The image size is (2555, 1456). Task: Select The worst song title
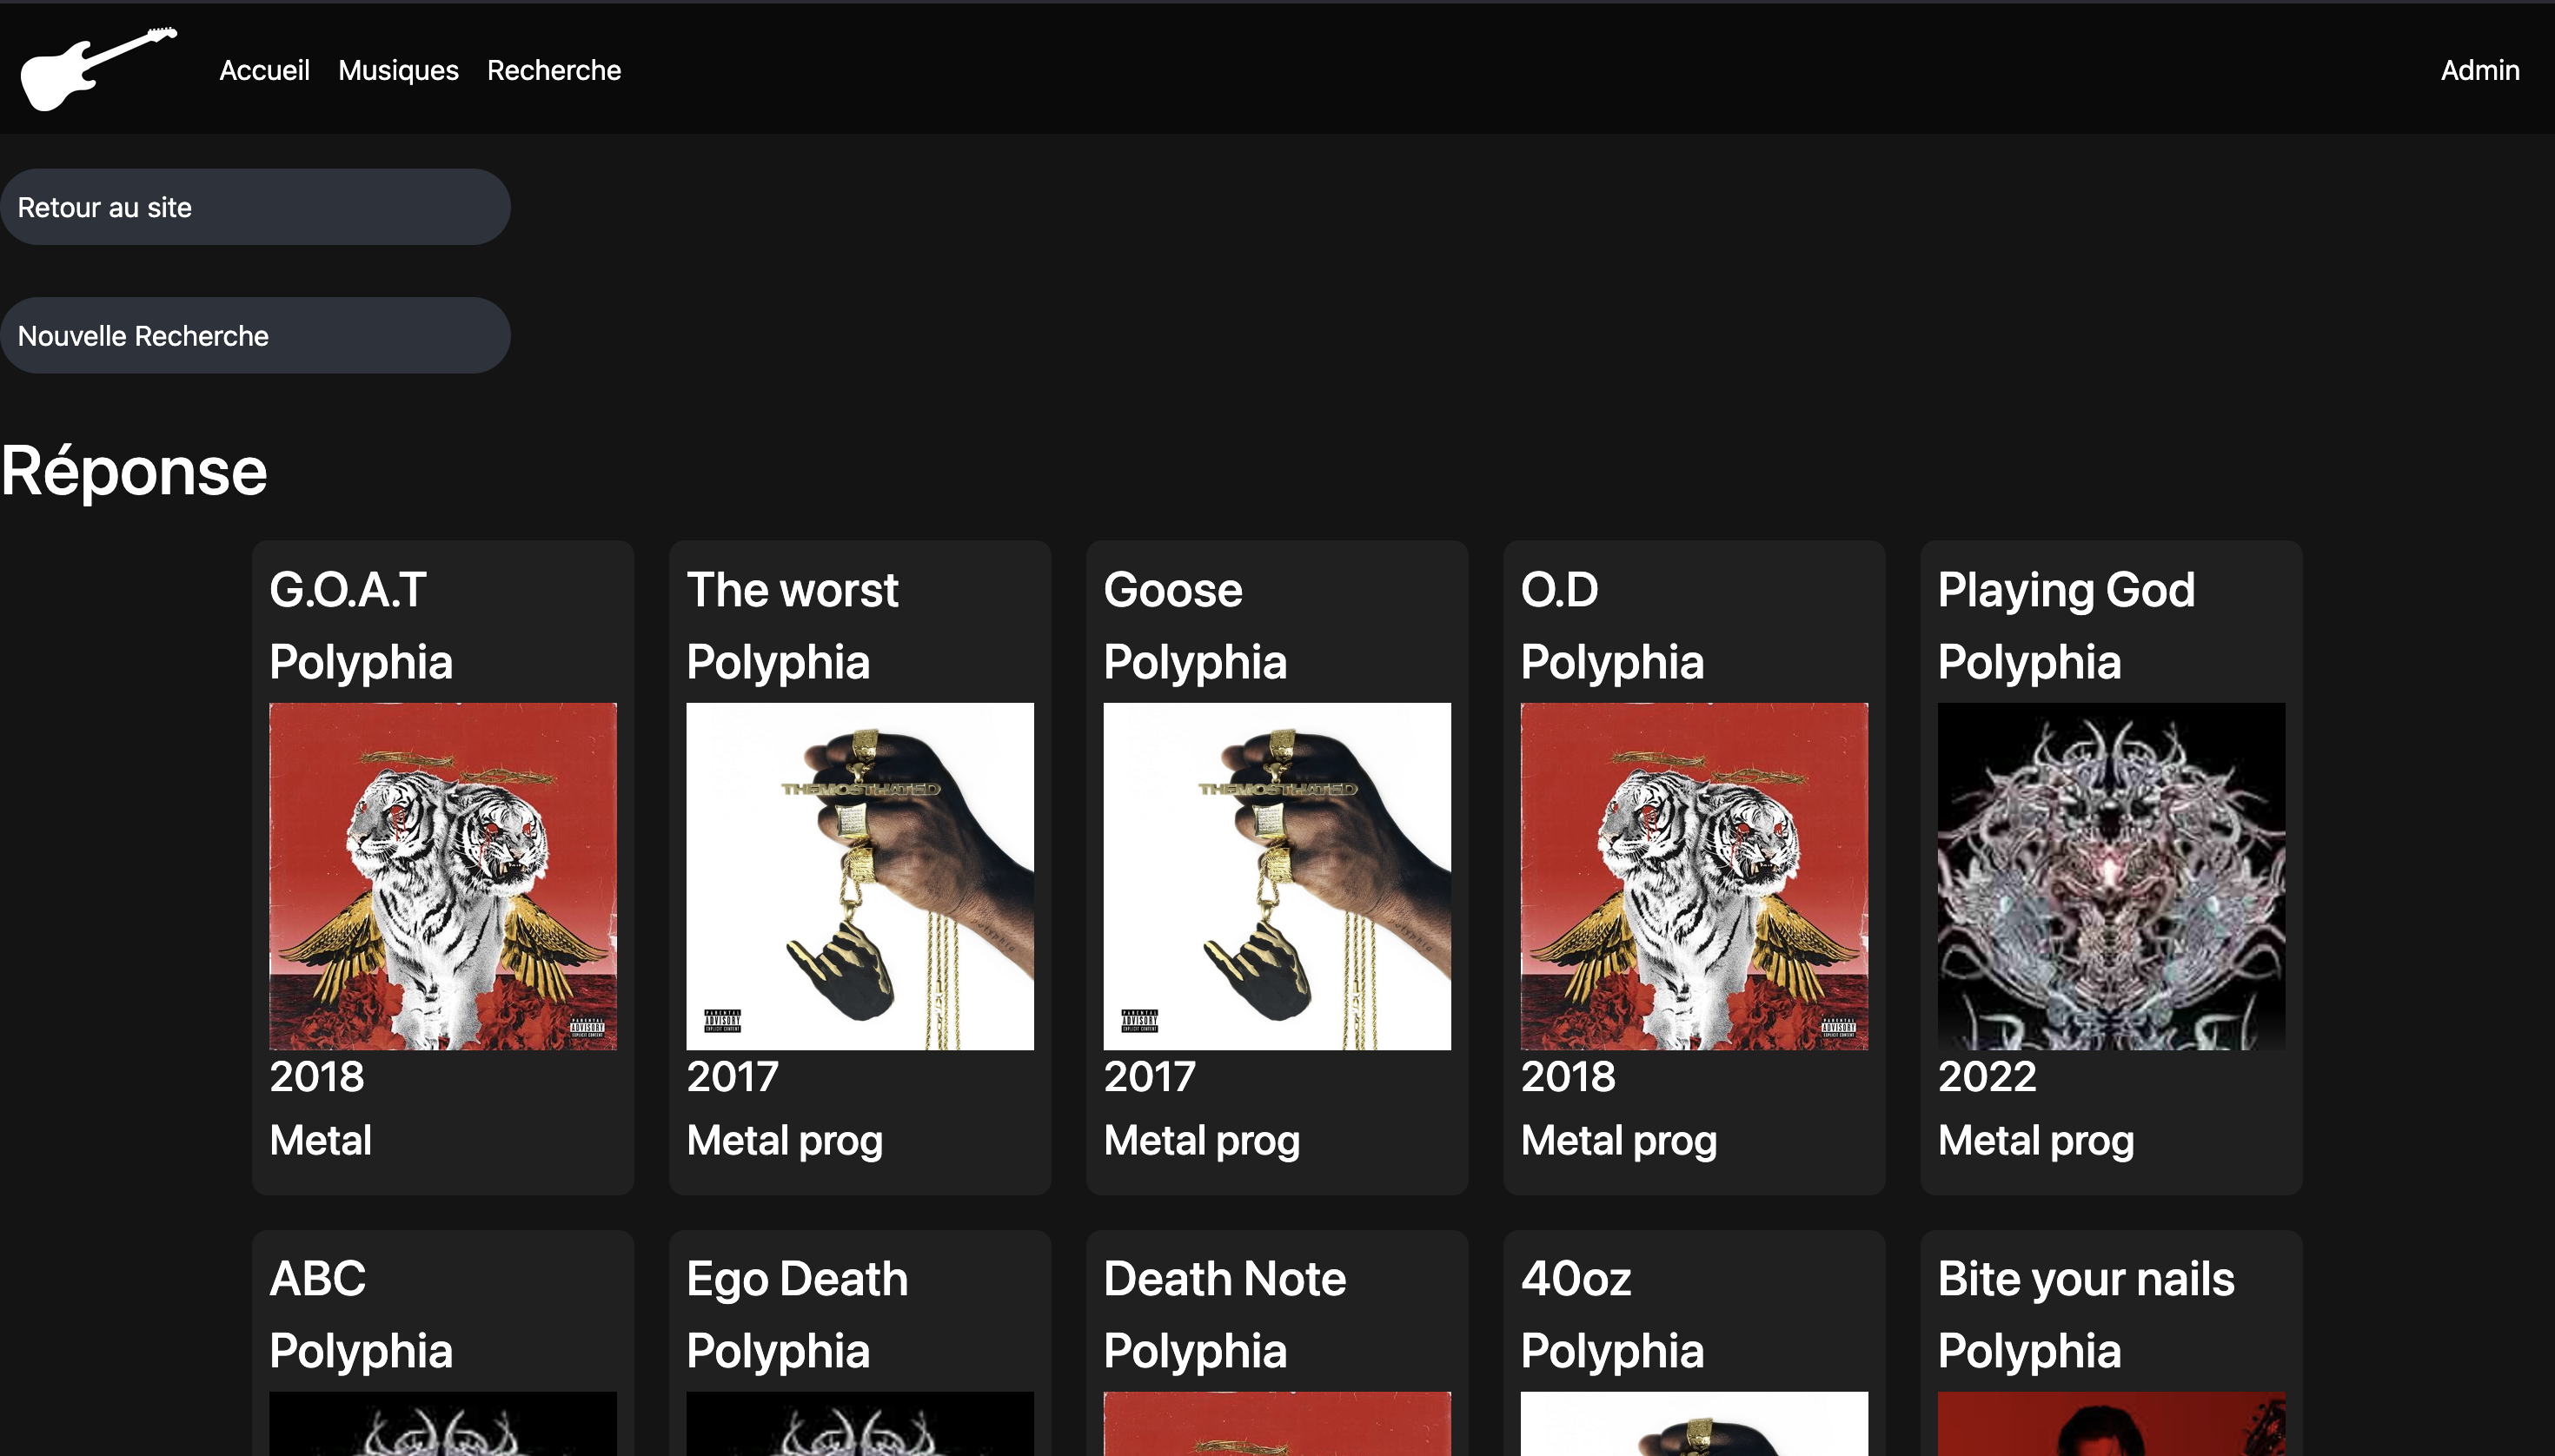click(x=793, y=590)
